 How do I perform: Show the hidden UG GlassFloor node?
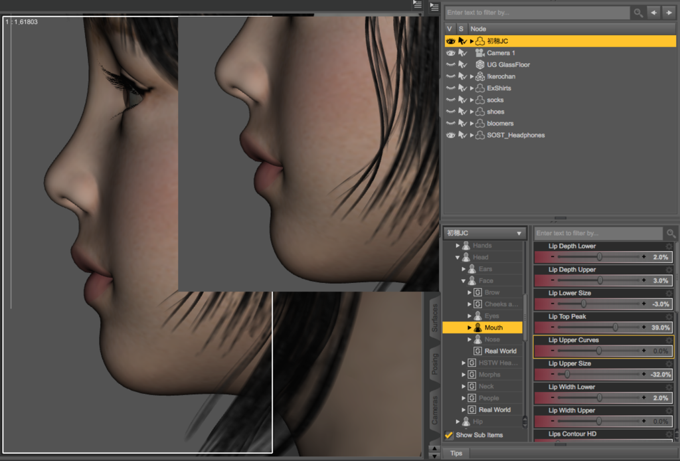pos(451,64)
